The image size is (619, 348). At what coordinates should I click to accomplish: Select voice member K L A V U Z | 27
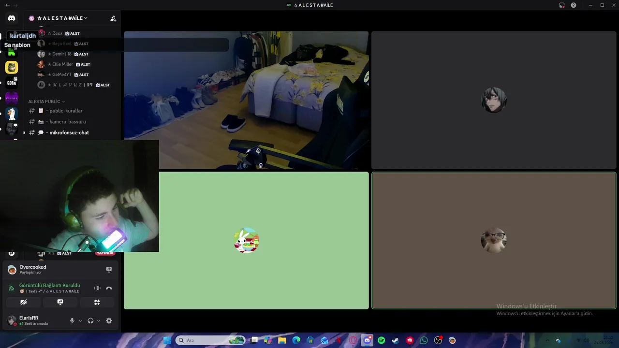coord(74,85)
